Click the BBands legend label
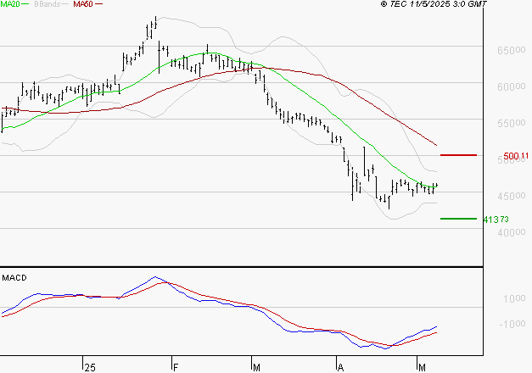The width and height of the screenshot is (532, 373). click(48, 4)
